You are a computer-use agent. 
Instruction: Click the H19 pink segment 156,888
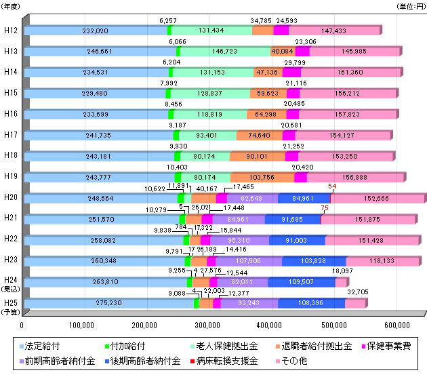click(355, 178)
